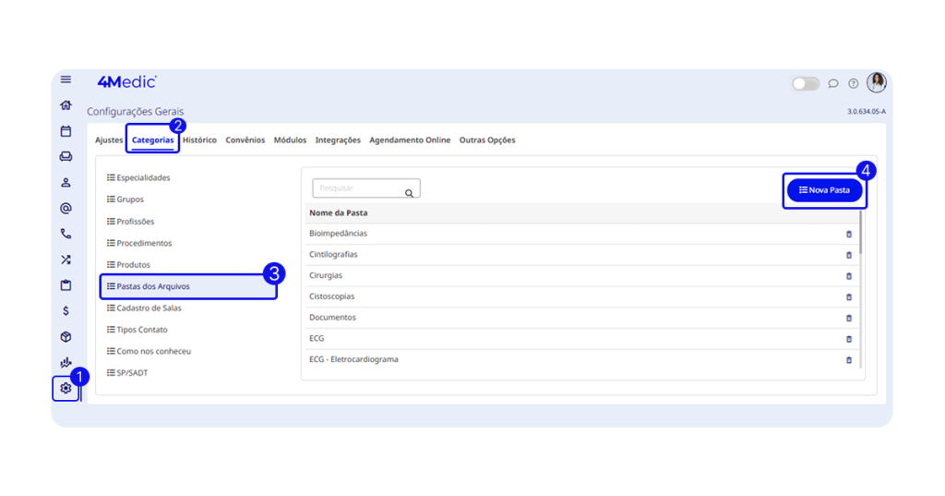Open the Agendamento Online tab

[x=410, y=140]
